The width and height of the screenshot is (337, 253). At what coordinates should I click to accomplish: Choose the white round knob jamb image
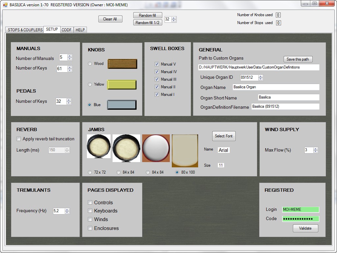coord(156,148)
